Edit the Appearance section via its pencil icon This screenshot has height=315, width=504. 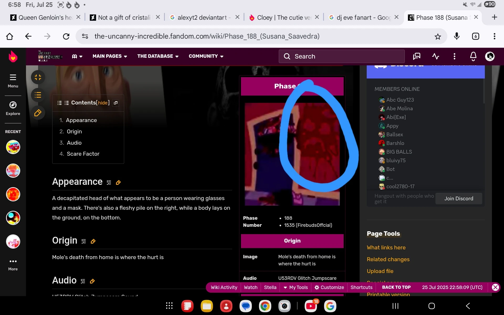[x=118, y=182]
